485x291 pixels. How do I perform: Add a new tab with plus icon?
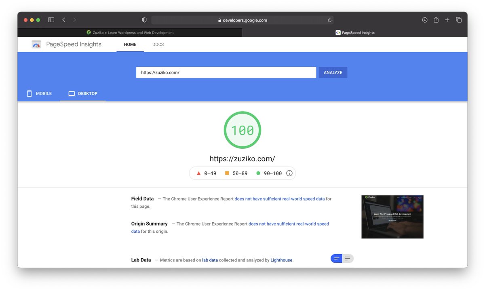447,20
